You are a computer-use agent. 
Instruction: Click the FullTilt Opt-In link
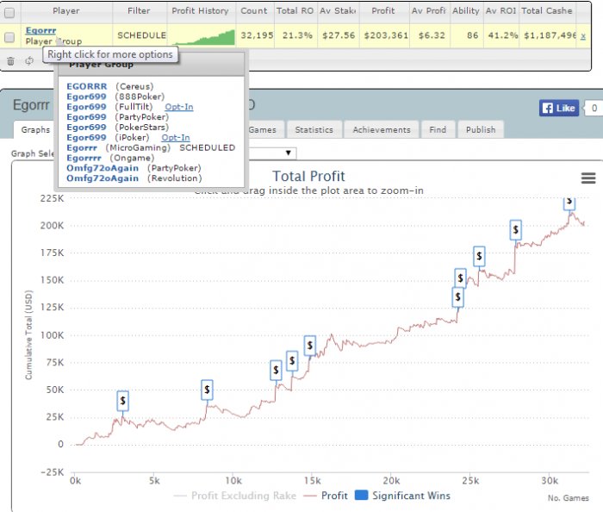click(x=179, y=107)
